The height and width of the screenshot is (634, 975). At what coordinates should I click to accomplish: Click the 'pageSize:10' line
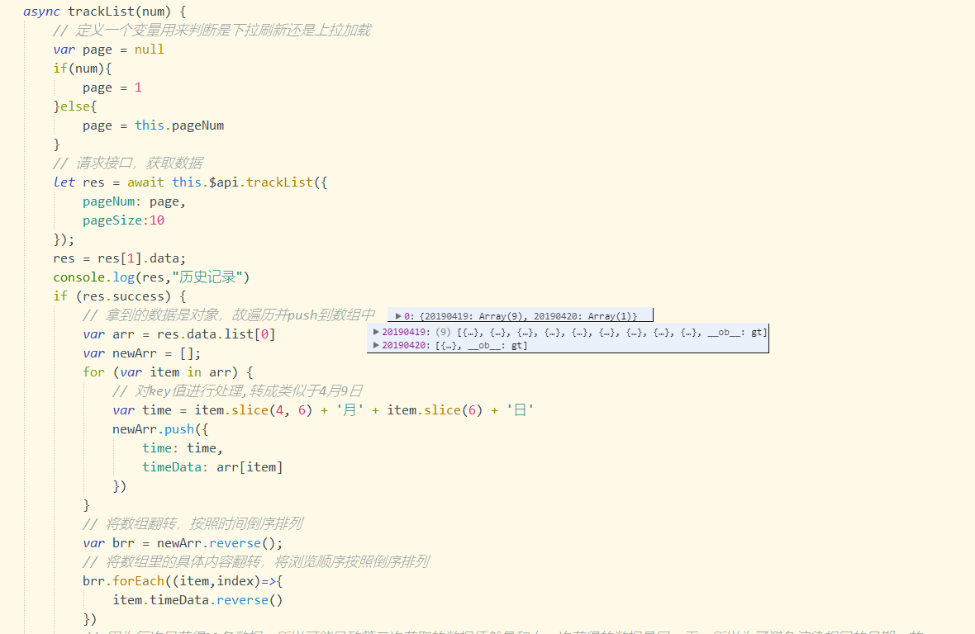tap(124, 220)
